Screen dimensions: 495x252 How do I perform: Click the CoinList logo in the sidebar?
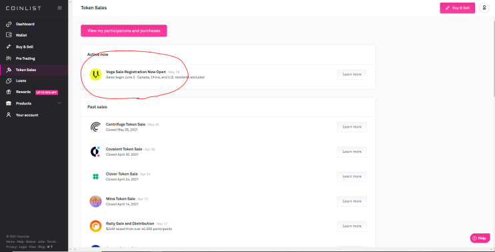click(x=23, y=8)
